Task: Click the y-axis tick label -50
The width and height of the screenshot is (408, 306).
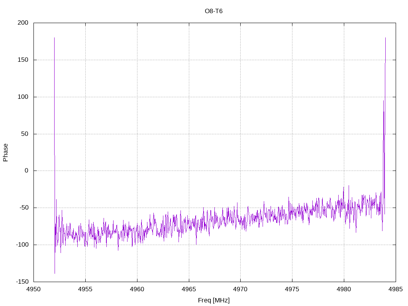Action: point(24,208)
